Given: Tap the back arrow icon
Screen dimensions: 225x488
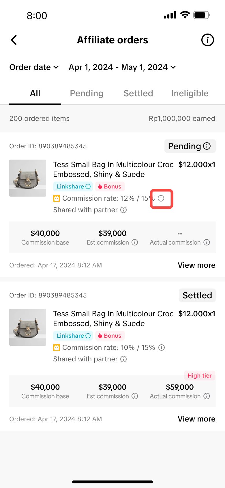Looking at the screenshot, I should (x=14, y=40).
